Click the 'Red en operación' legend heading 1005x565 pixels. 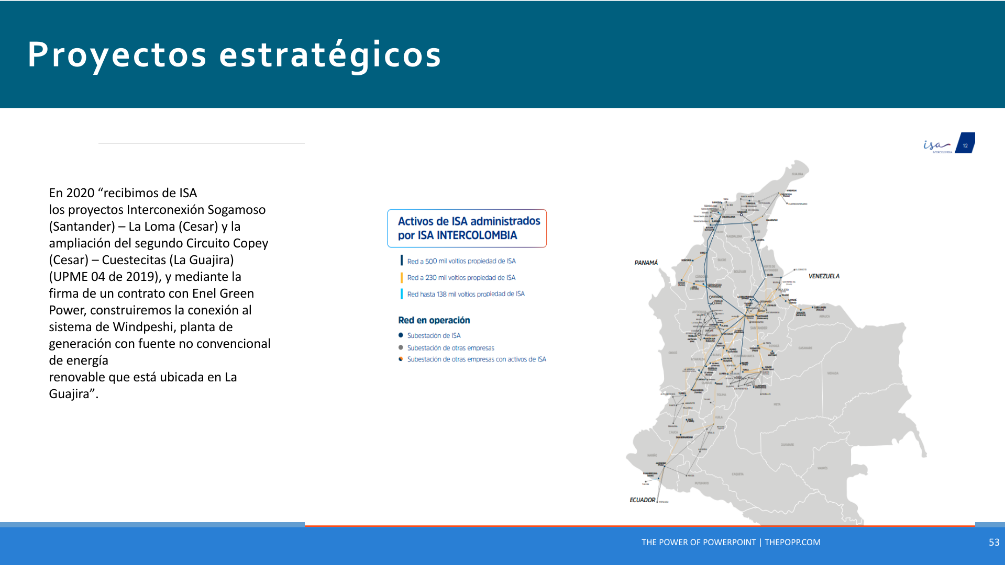pos(434,320)
